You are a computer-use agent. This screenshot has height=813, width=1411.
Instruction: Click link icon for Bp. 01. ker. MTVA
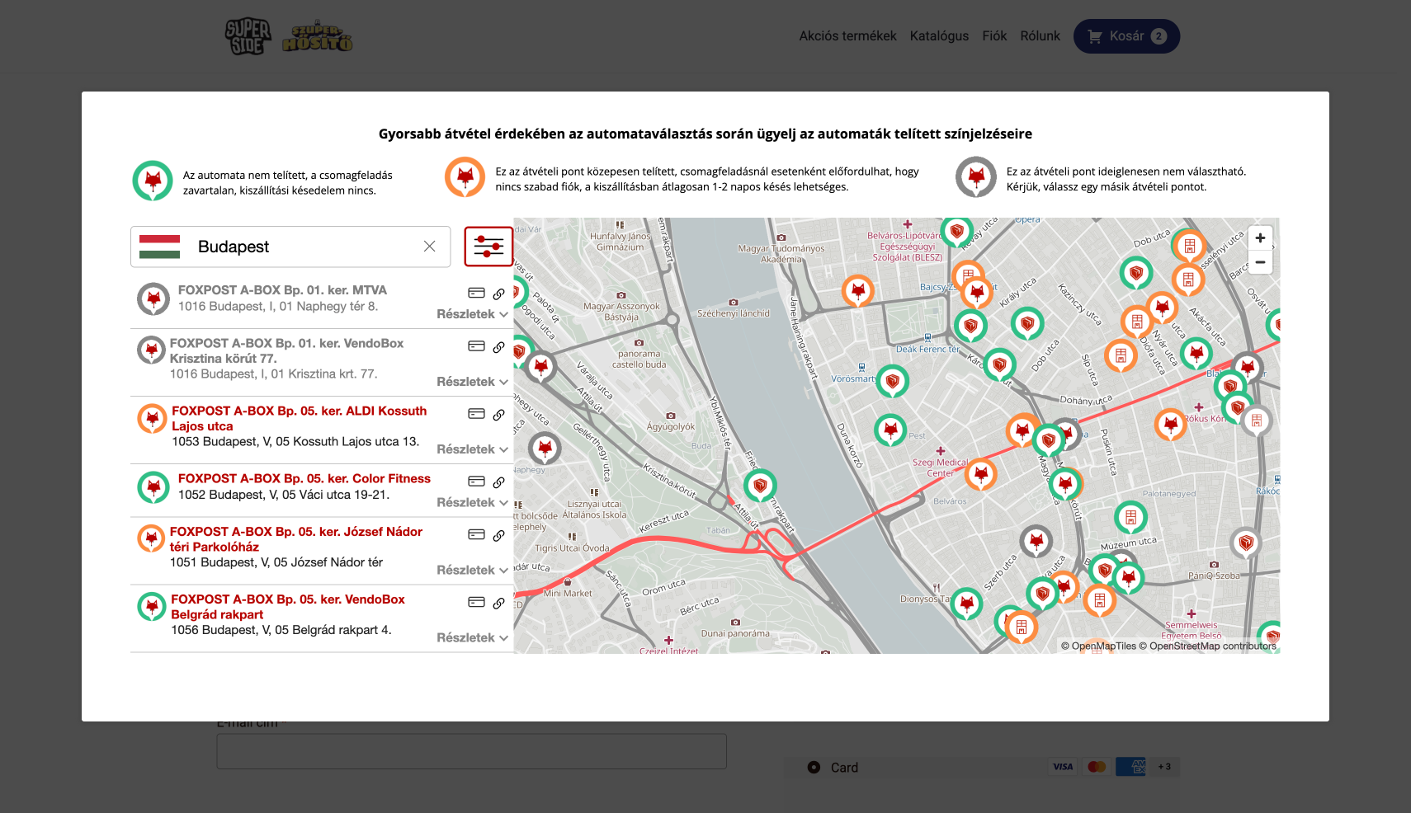pos(498,294)
